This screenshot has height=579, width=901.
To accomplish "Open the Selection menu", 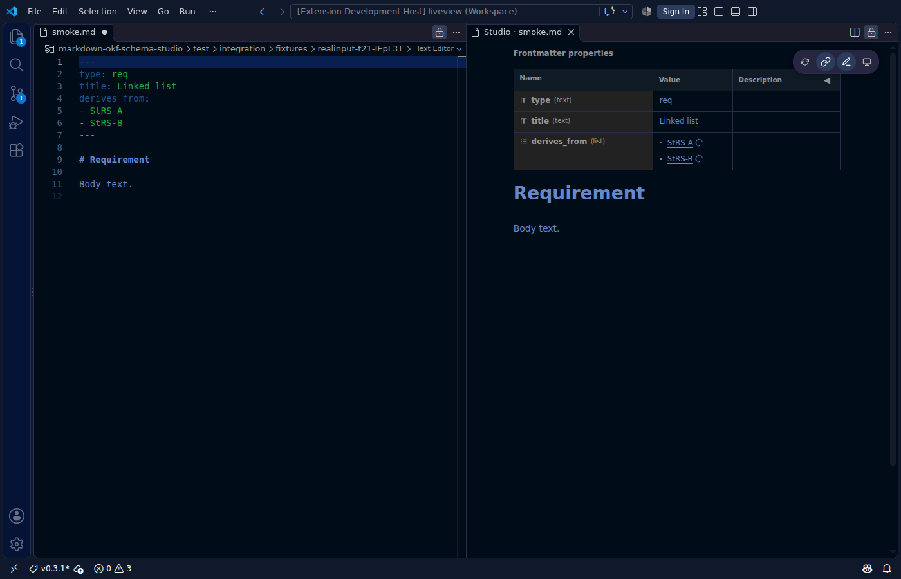I will point(98,12).
